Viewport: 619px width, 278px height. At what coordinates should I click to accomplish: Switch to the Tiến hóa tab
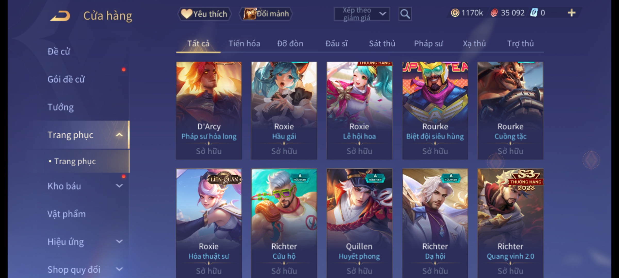[244, 44]
